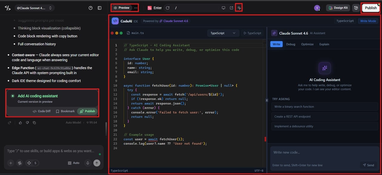Click the code-brackets app logo
The image size is (382, 175).
[x=8, y=8]
